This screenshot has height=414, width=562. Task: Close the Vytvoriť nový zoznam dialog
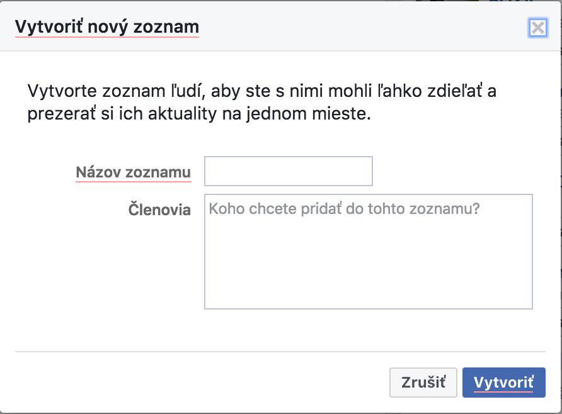tap(537, 28)
